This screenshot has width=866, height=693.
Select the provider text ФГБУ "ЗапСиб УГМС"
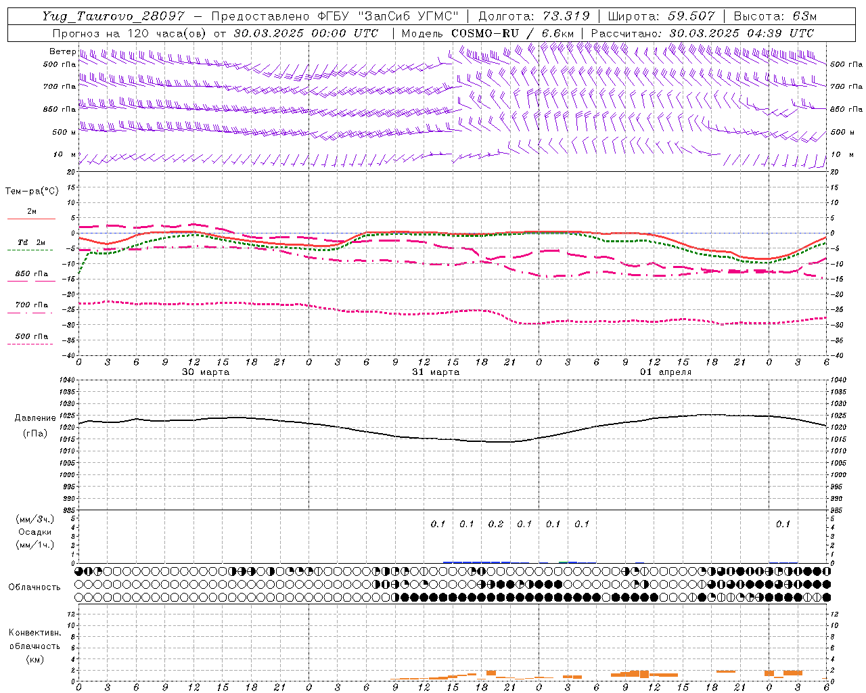point(388,16)
